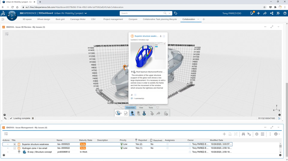This screenshot has width=288, height=161.
Task: Click the simulation thumbnail in the issue popup
Action: point(148,56)
